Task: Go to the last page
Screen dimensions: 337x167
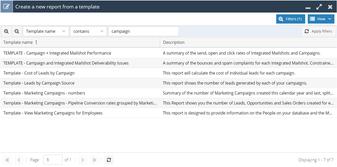Action: (94, 160)
